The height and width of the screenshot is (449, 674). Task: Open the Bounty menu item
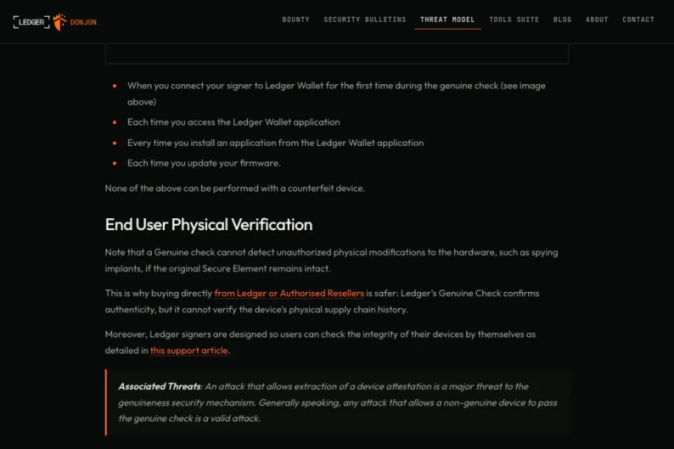[296, 20]
